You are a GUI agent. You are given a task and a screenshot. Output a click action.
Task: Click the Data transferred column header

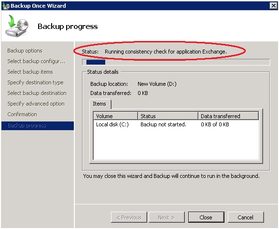pos(228,116)
